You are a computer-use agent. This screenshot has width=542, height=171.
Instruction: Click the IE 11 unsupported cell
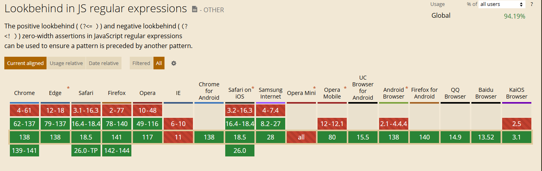point(178,137)
